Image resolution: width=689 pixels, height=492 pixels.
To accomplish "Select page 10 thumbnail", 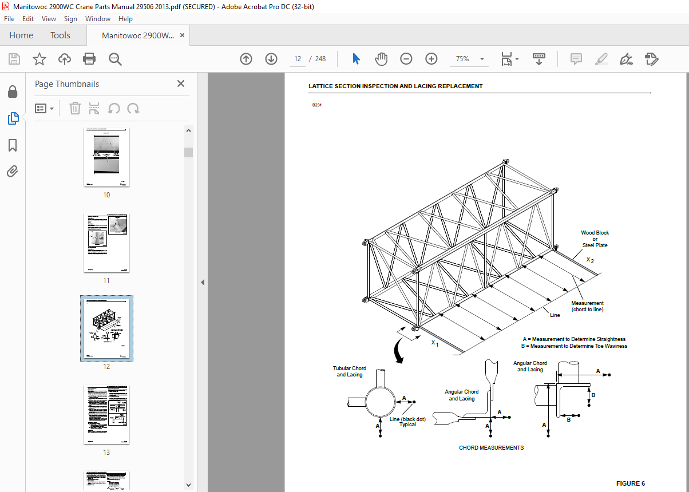I will (x=106, y=157).
